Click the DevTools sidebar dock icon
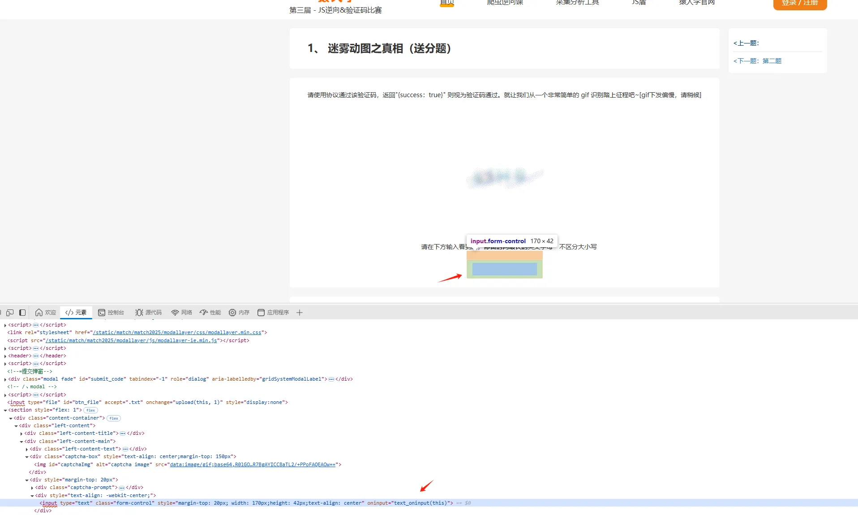Viewport: 858px width, 515px height. [x=22, y=313]
